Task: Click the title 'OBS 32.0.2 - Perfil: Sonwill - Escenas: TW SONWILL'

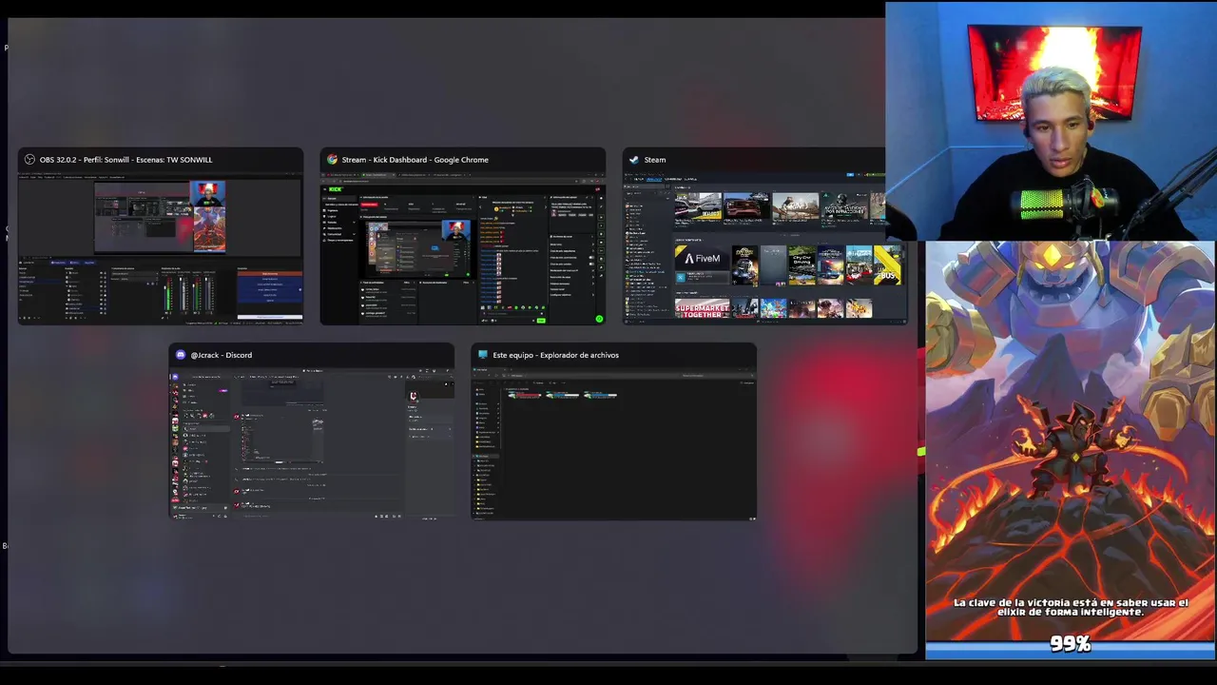Action: (126, 160)
